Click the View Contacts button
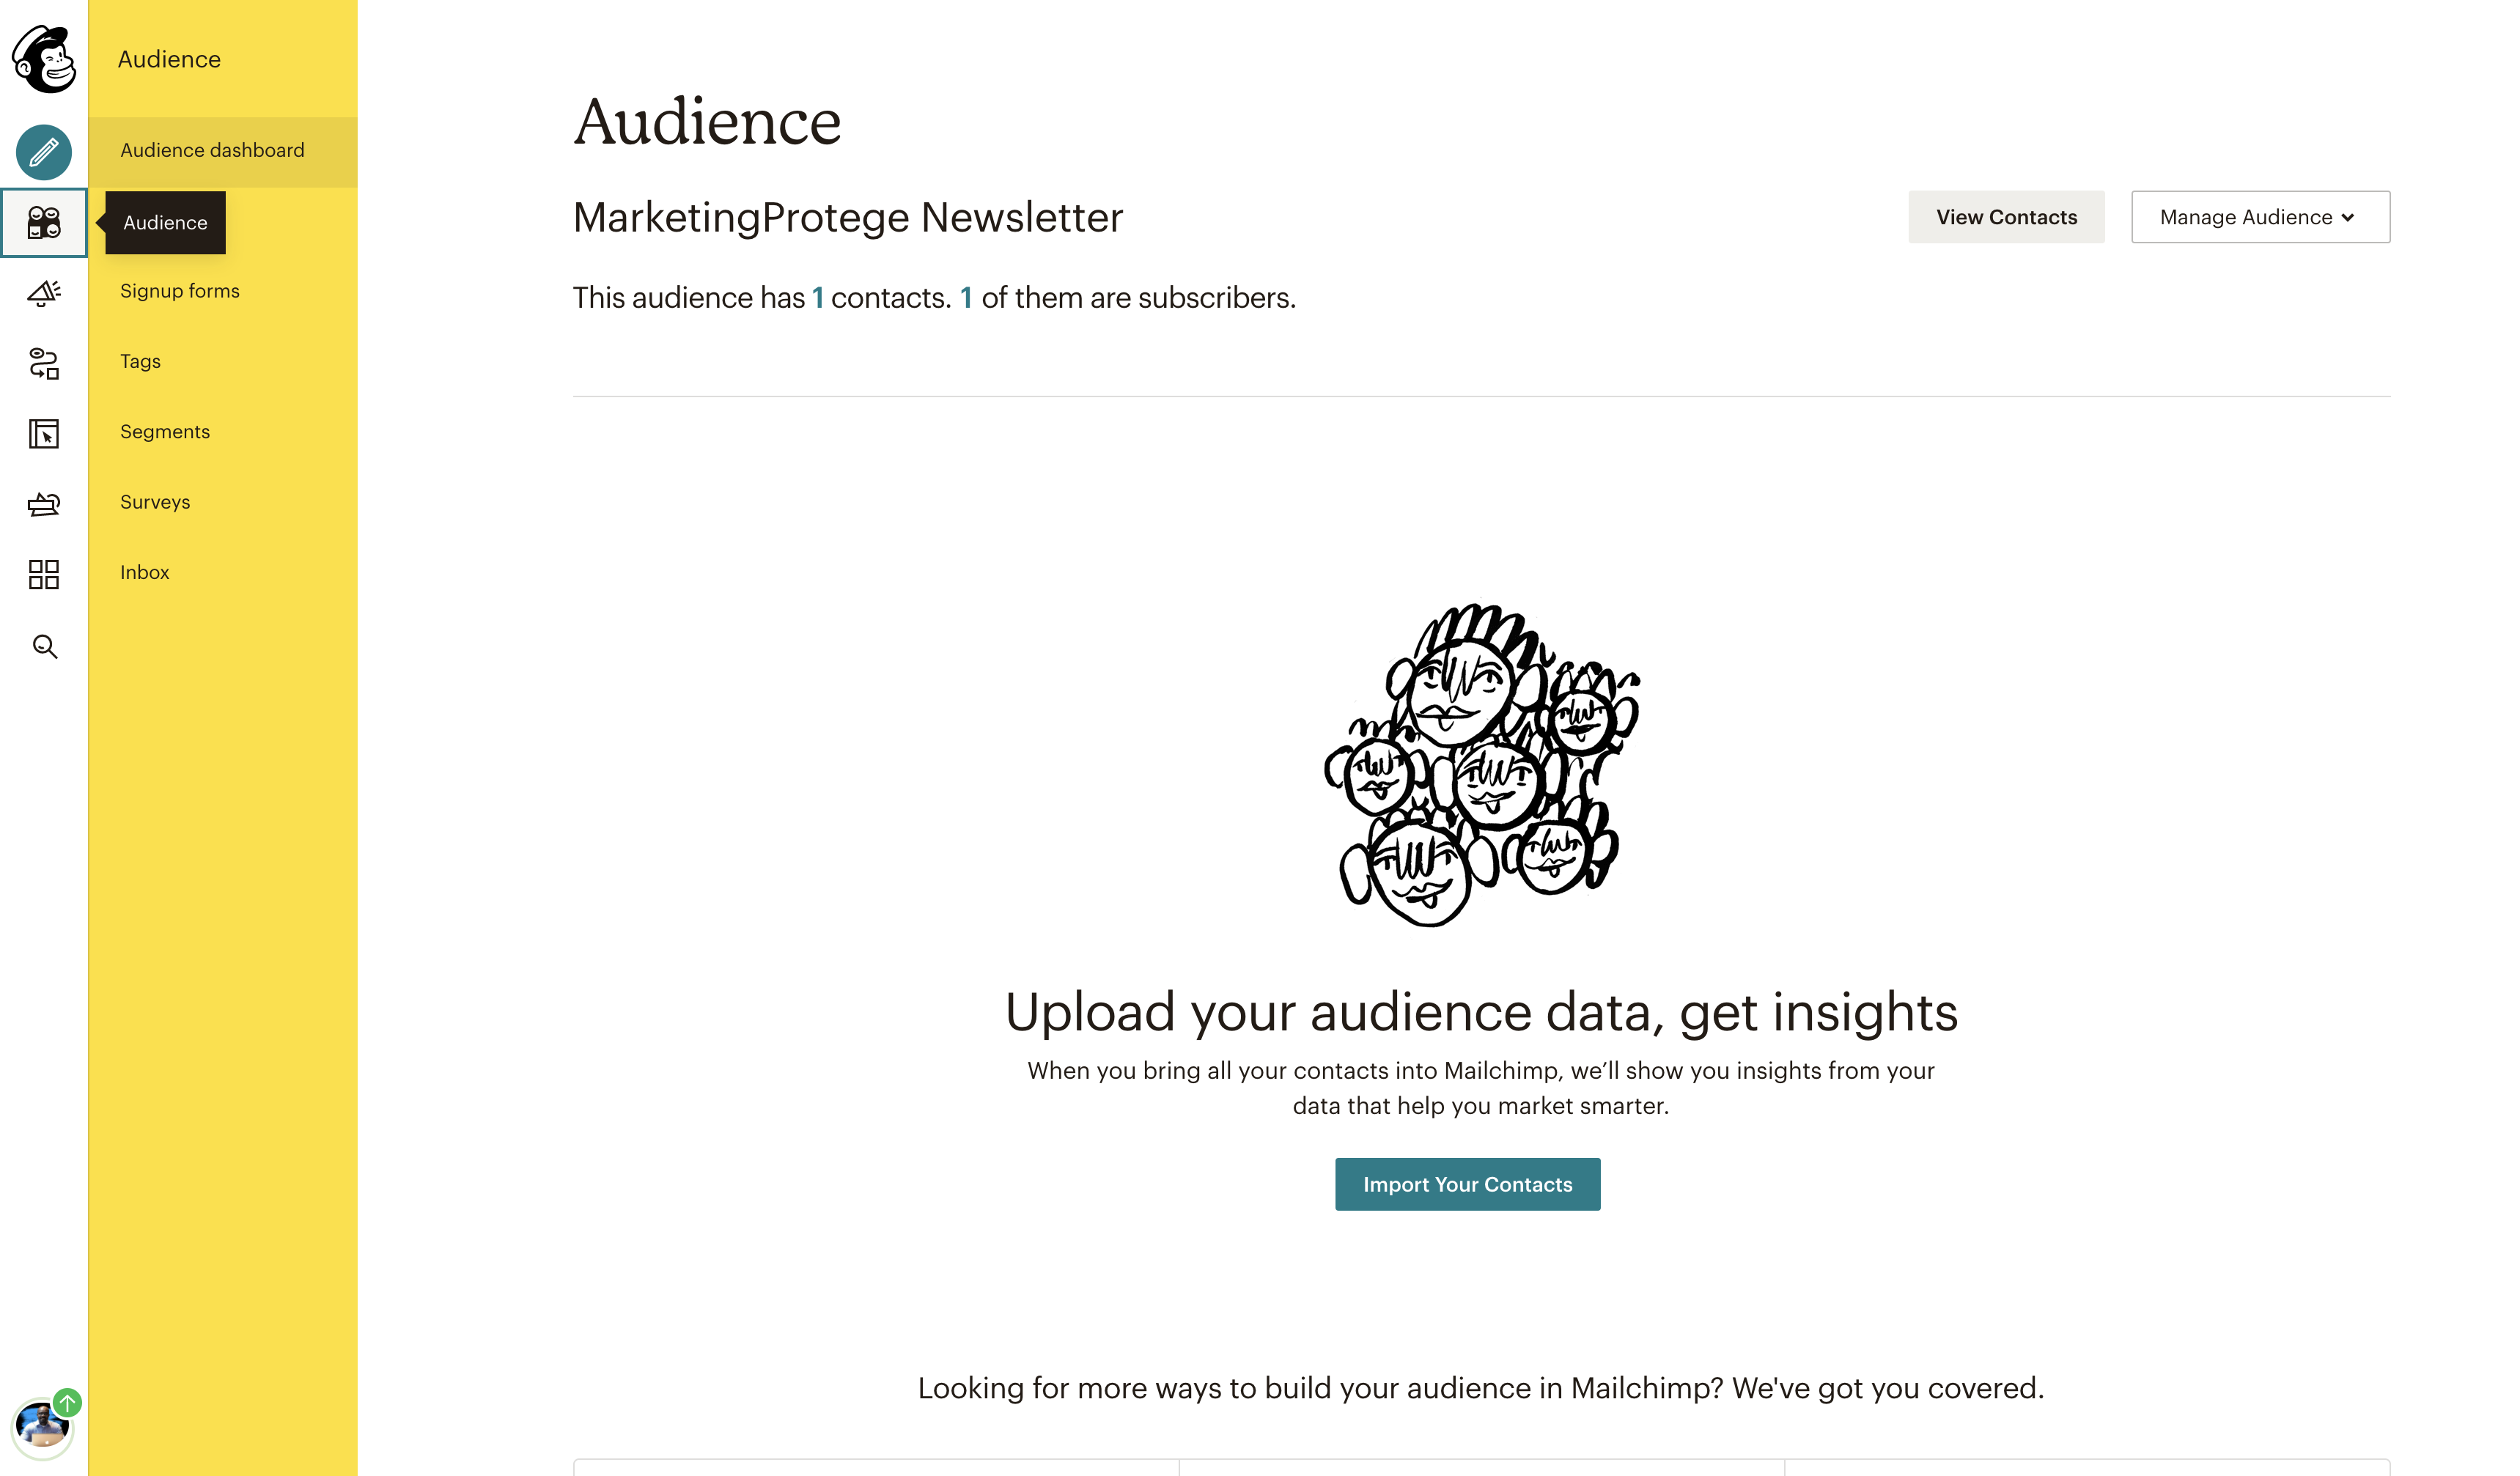The image size is (2520, 1476). [2006, 217]
